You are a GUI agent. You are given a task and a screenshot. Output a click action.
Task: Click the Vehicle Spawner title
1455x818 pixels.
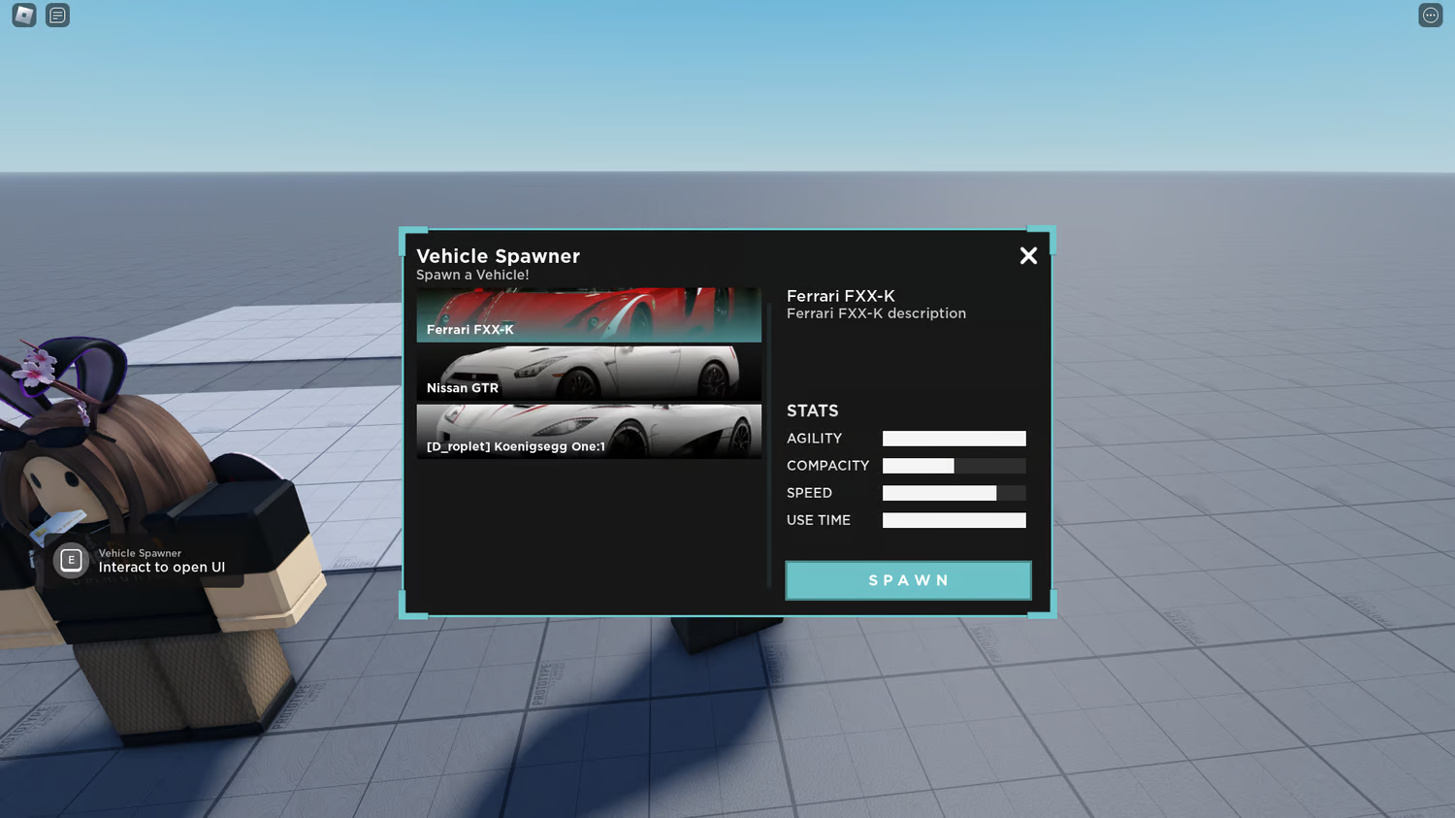pos(498,256)
